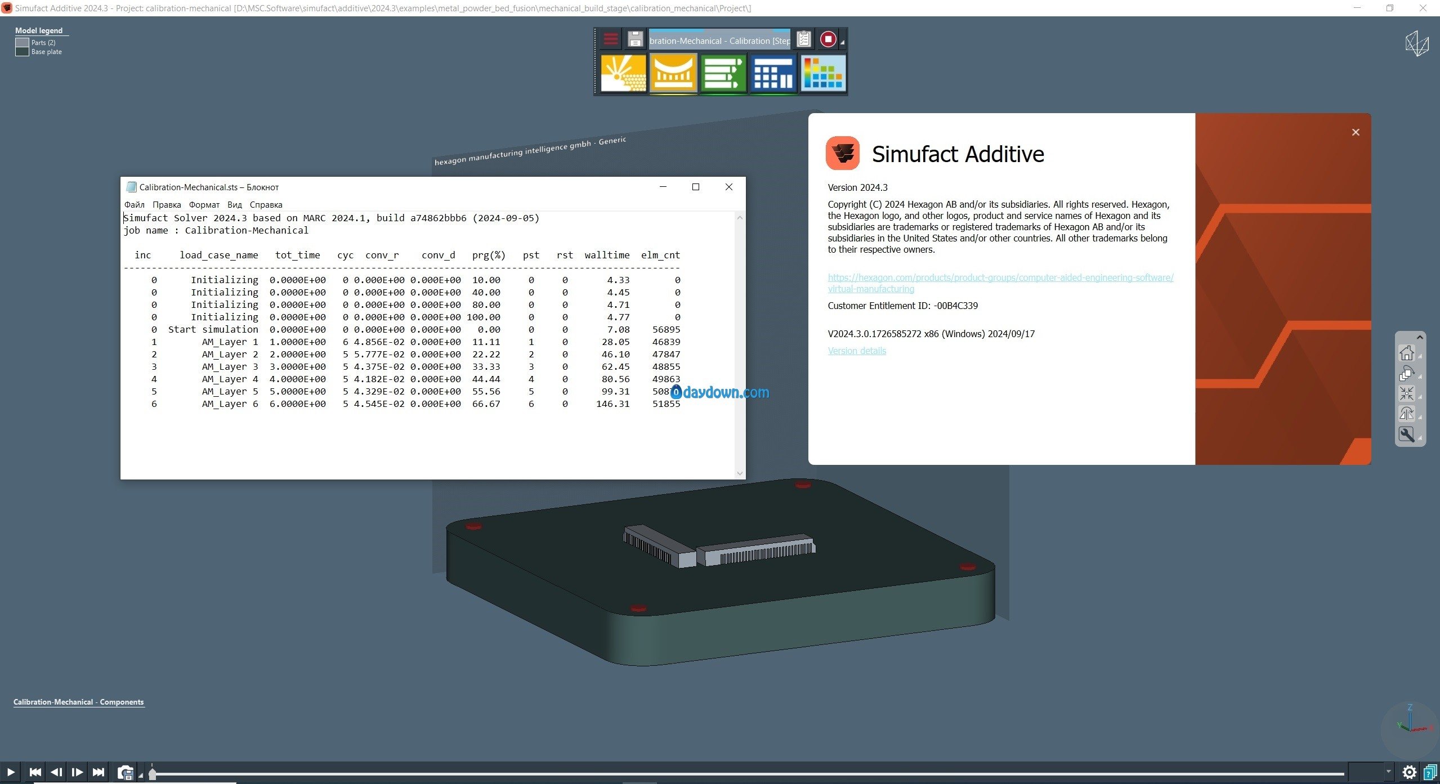Click the camera snapshot save icon
The width and height of the screenshot is (1440, 784).
pos(125,772)
